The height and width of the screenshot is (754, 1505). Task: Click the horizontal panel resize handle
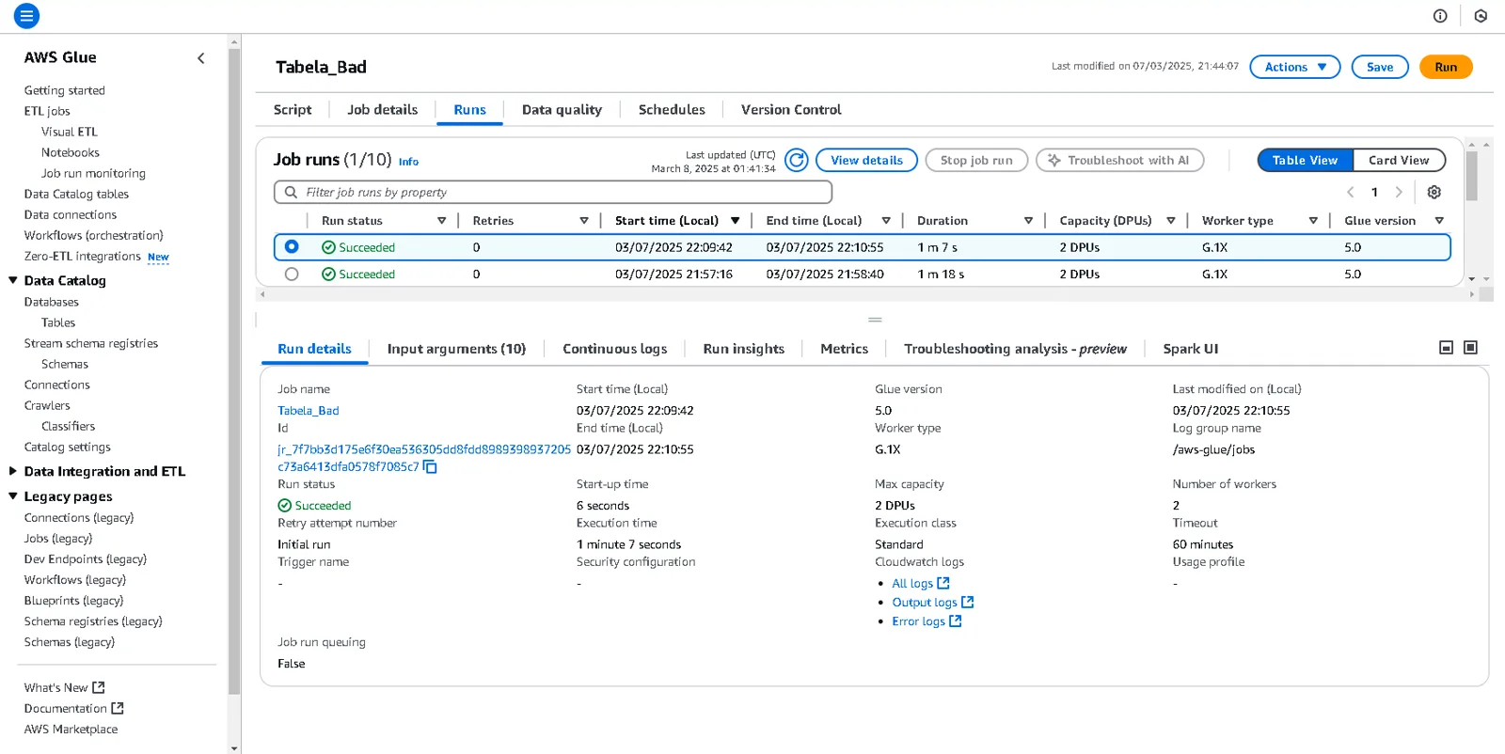875,320
